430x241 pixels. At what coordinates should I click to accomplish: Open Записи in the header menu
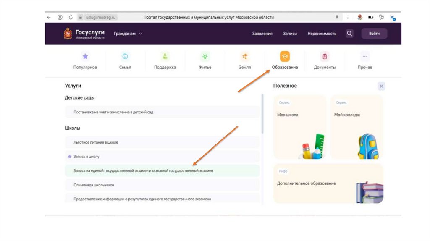(x=290, y=34)
